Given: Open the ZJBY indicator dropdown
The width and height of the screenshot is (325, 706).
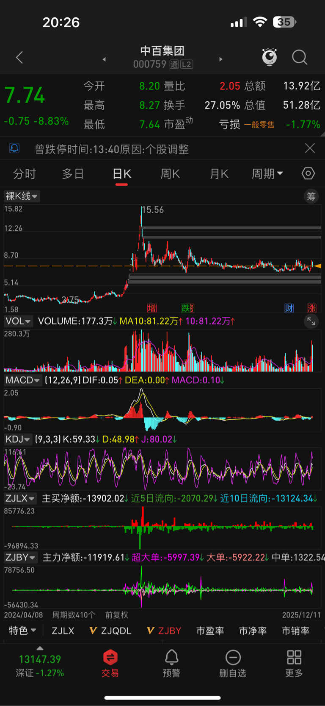Looking at the screenshot, I should [21, 557].
